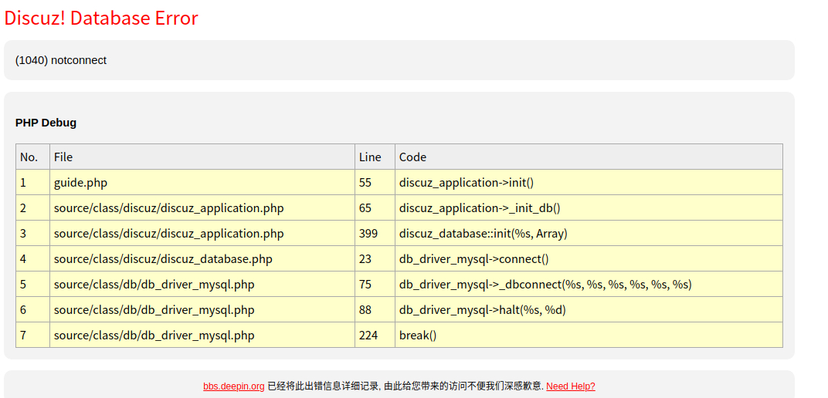Click the Discuz! Database Error heading
The image size is (828, 398).
tap(101, 18)
